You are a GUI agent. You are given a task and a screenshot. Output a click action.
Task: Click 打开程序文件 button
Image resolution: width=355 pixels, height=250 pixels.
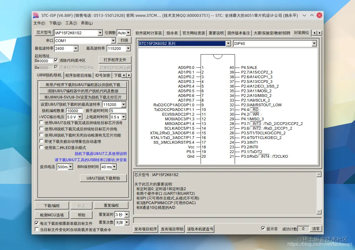115,60
